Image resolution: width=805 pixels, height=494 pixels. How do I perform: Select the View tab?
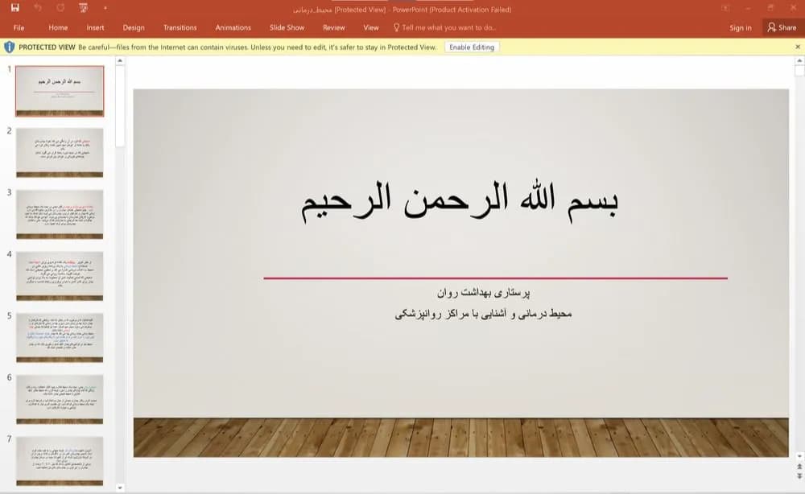click(x=371, y=27)
